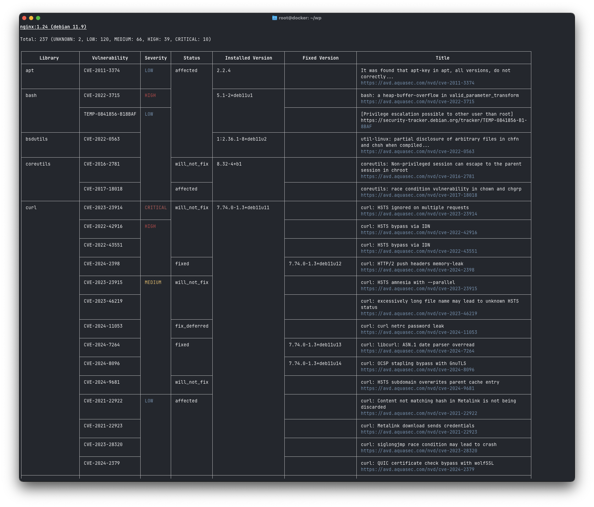Viewport: 594px width, 507px height.
Task: Click installed version 8.32-4+b1
Action: click(229, 164)
